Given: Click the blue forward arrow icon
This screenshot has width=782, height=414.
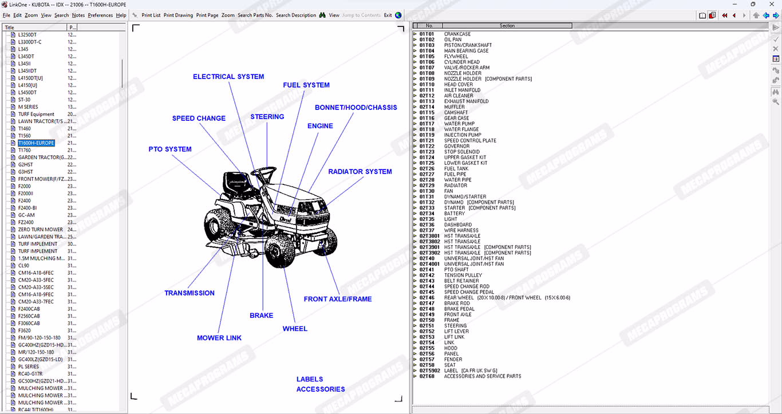Looking at the screenshot, I should coord(775,15).
